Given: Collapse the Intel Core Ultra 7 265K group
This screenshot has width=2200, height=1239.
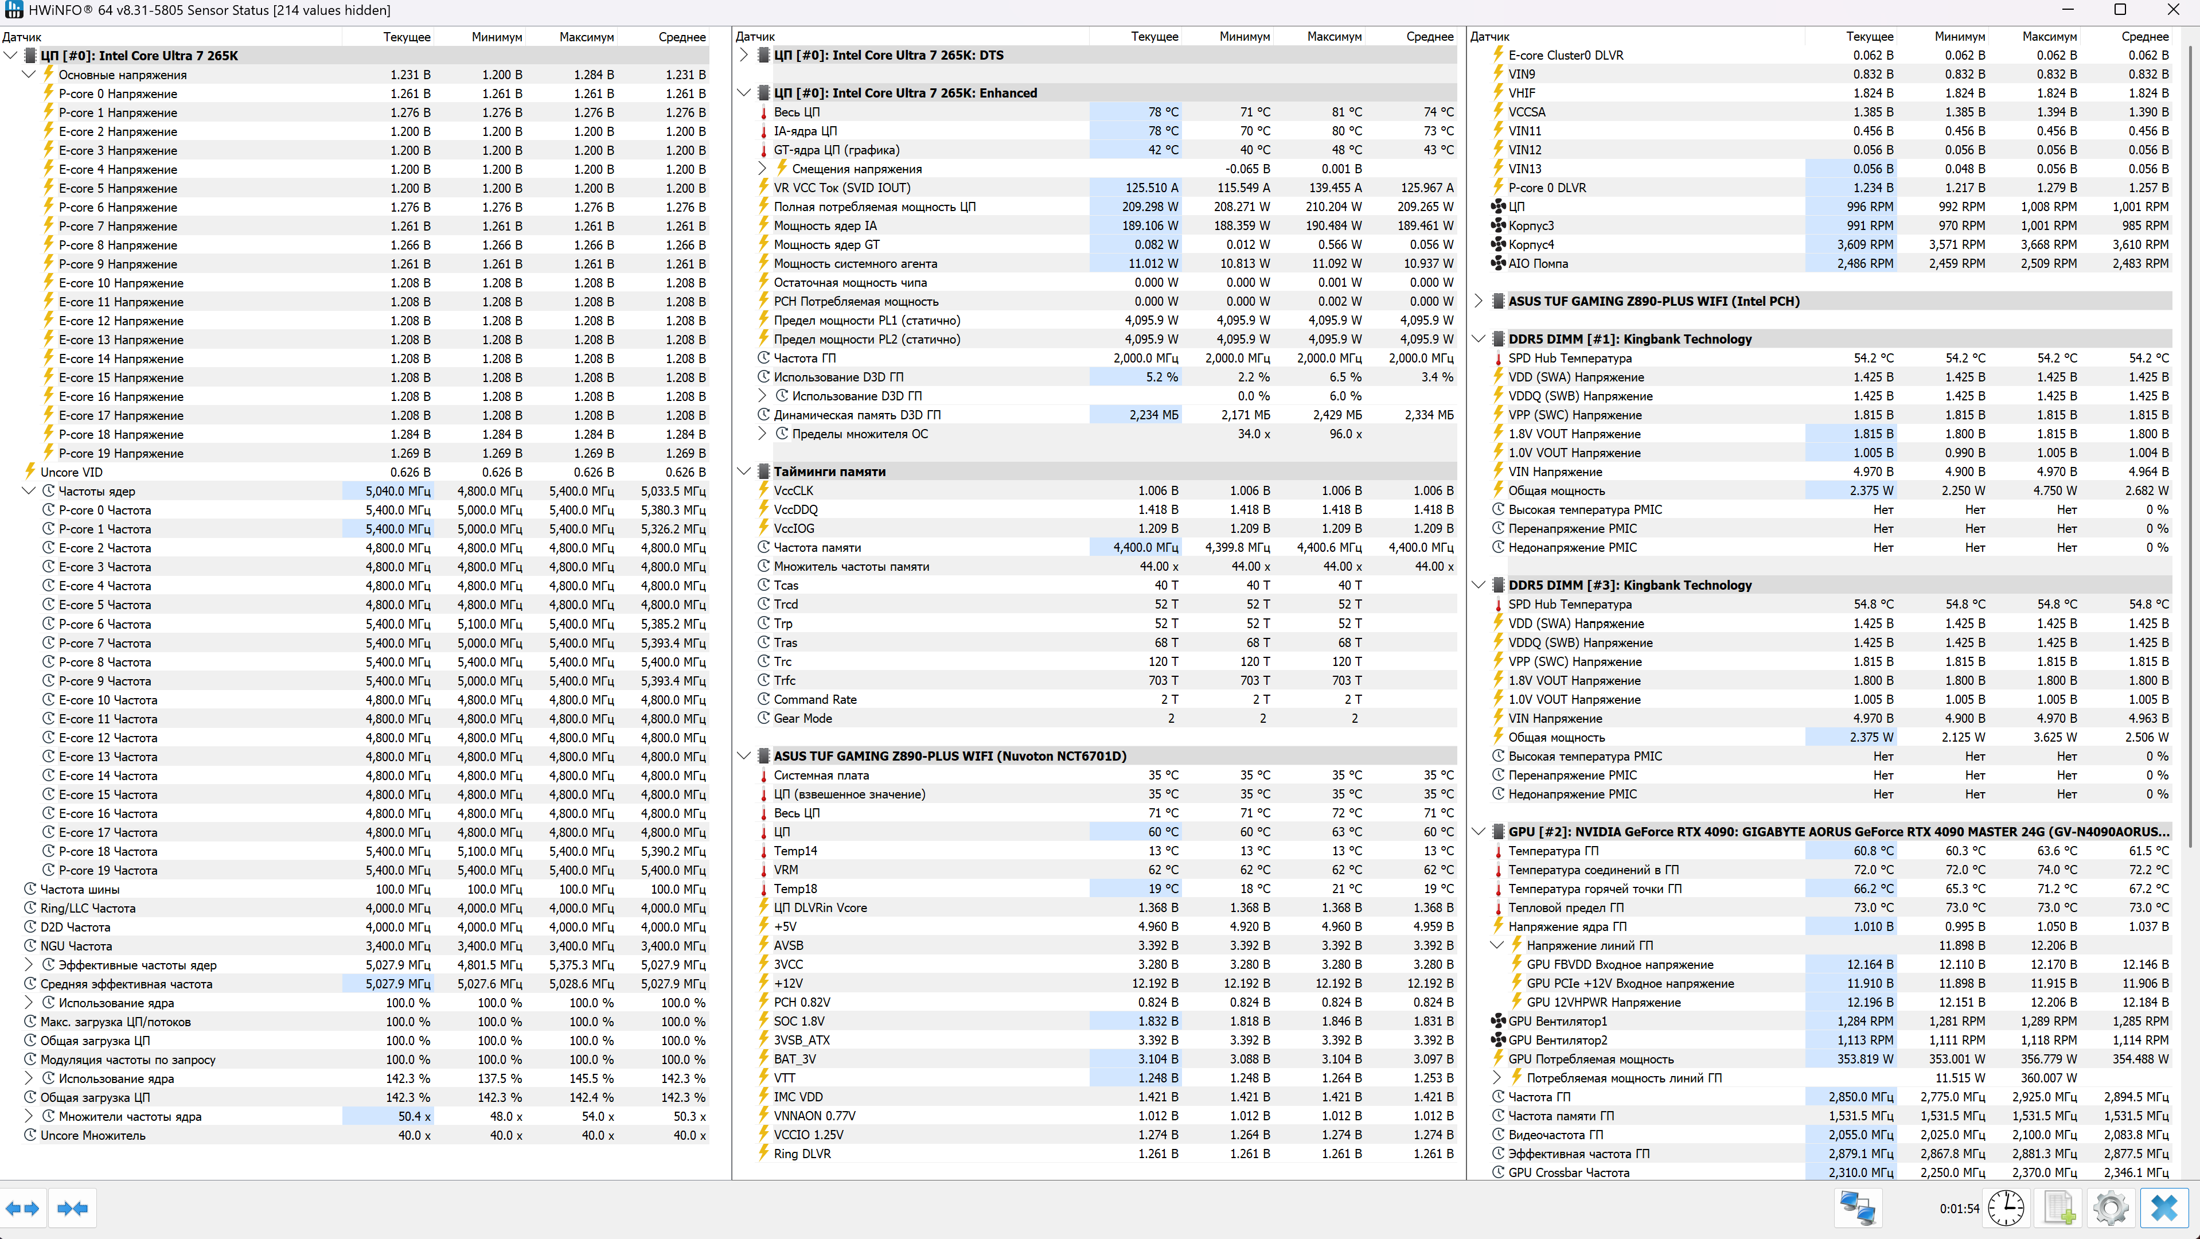Looking at the screenshot, I should (10, 56).
